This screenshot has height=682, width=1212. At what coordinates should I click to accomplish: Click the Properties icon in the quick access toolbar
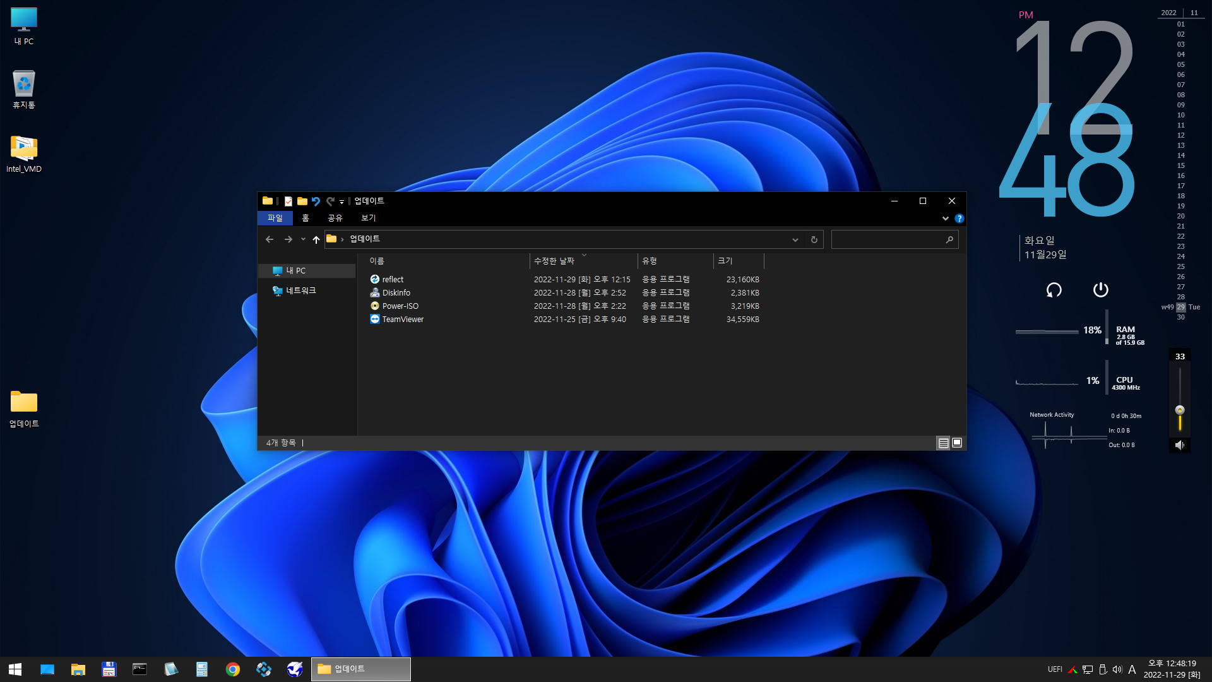(x=288, y=201)
